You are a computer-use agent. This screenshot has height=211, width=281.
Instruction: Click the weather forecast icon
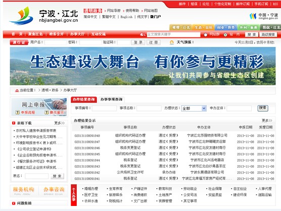click(x=172, y=42)
